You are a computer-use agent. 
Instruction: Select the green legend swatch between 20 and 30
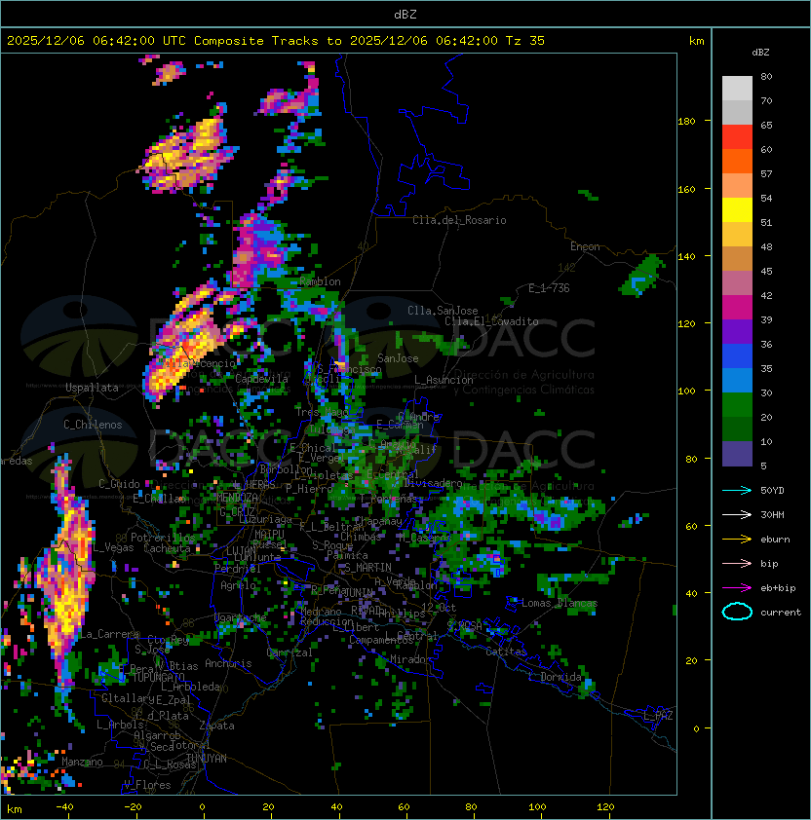click(x=737, y=405)
